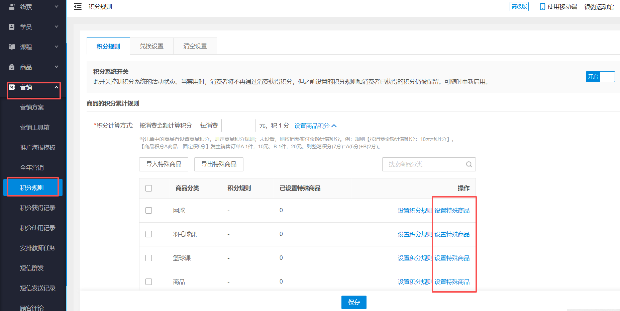Viewport: 620px width, 311px height.
Task: Click inside the 每消费 amount input field
Action: click(x=238, y=125)
